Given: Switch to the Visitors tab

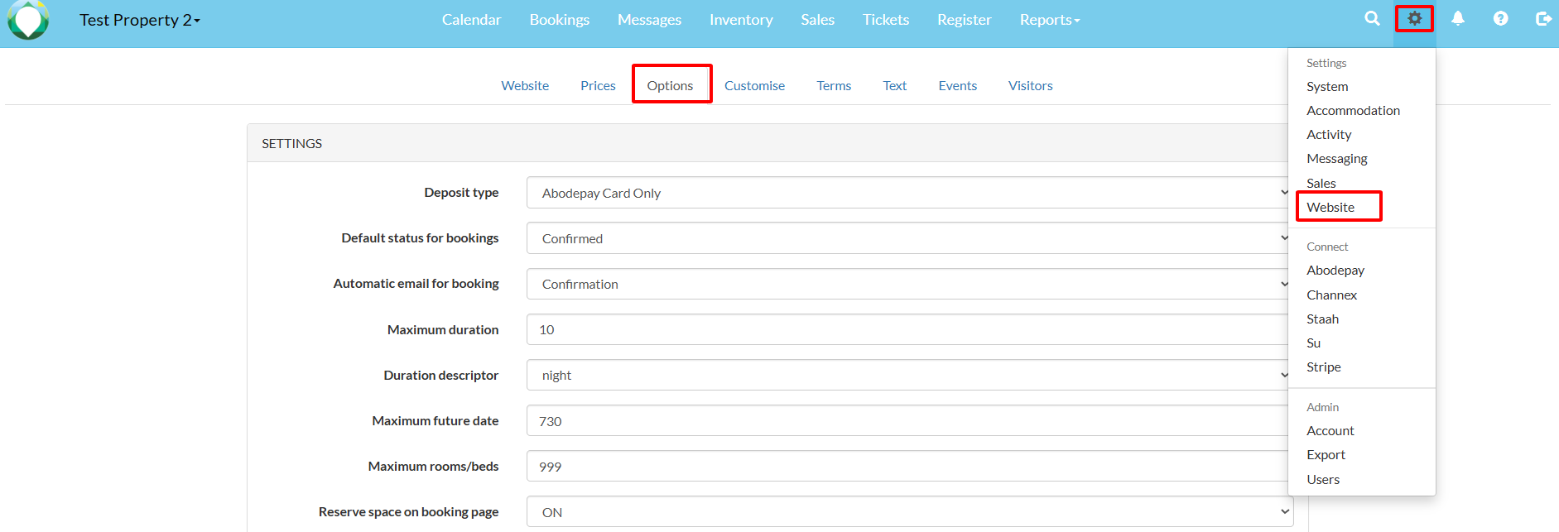Looking at the screenshot, I should coord(1030,86).
